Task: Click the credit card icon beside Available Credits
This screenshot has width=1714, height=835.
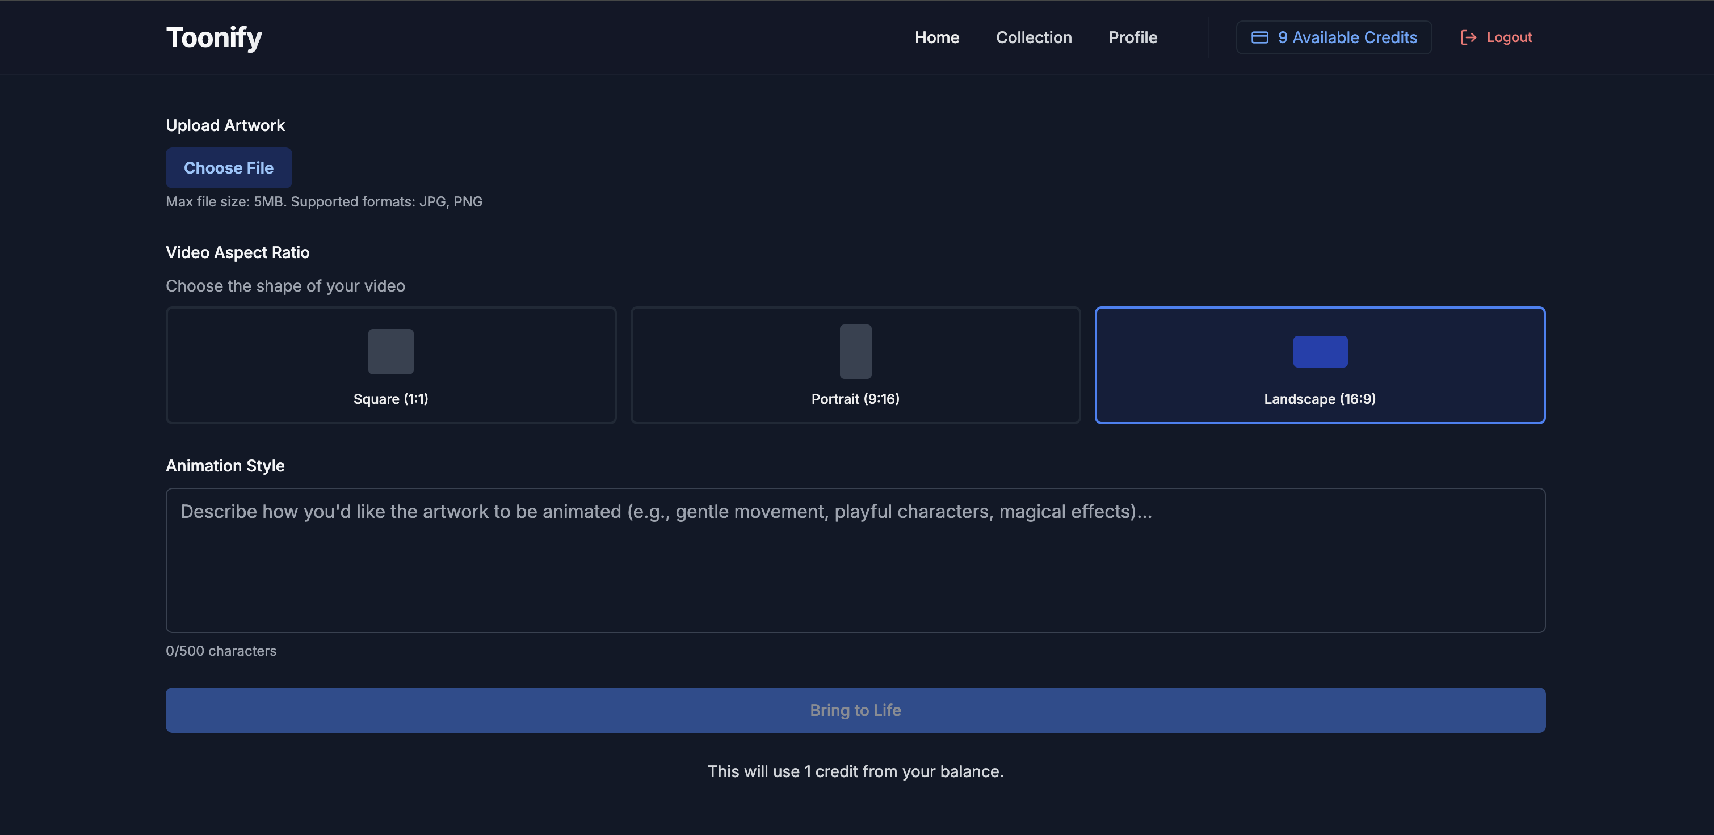Action: pos(1259,37)
